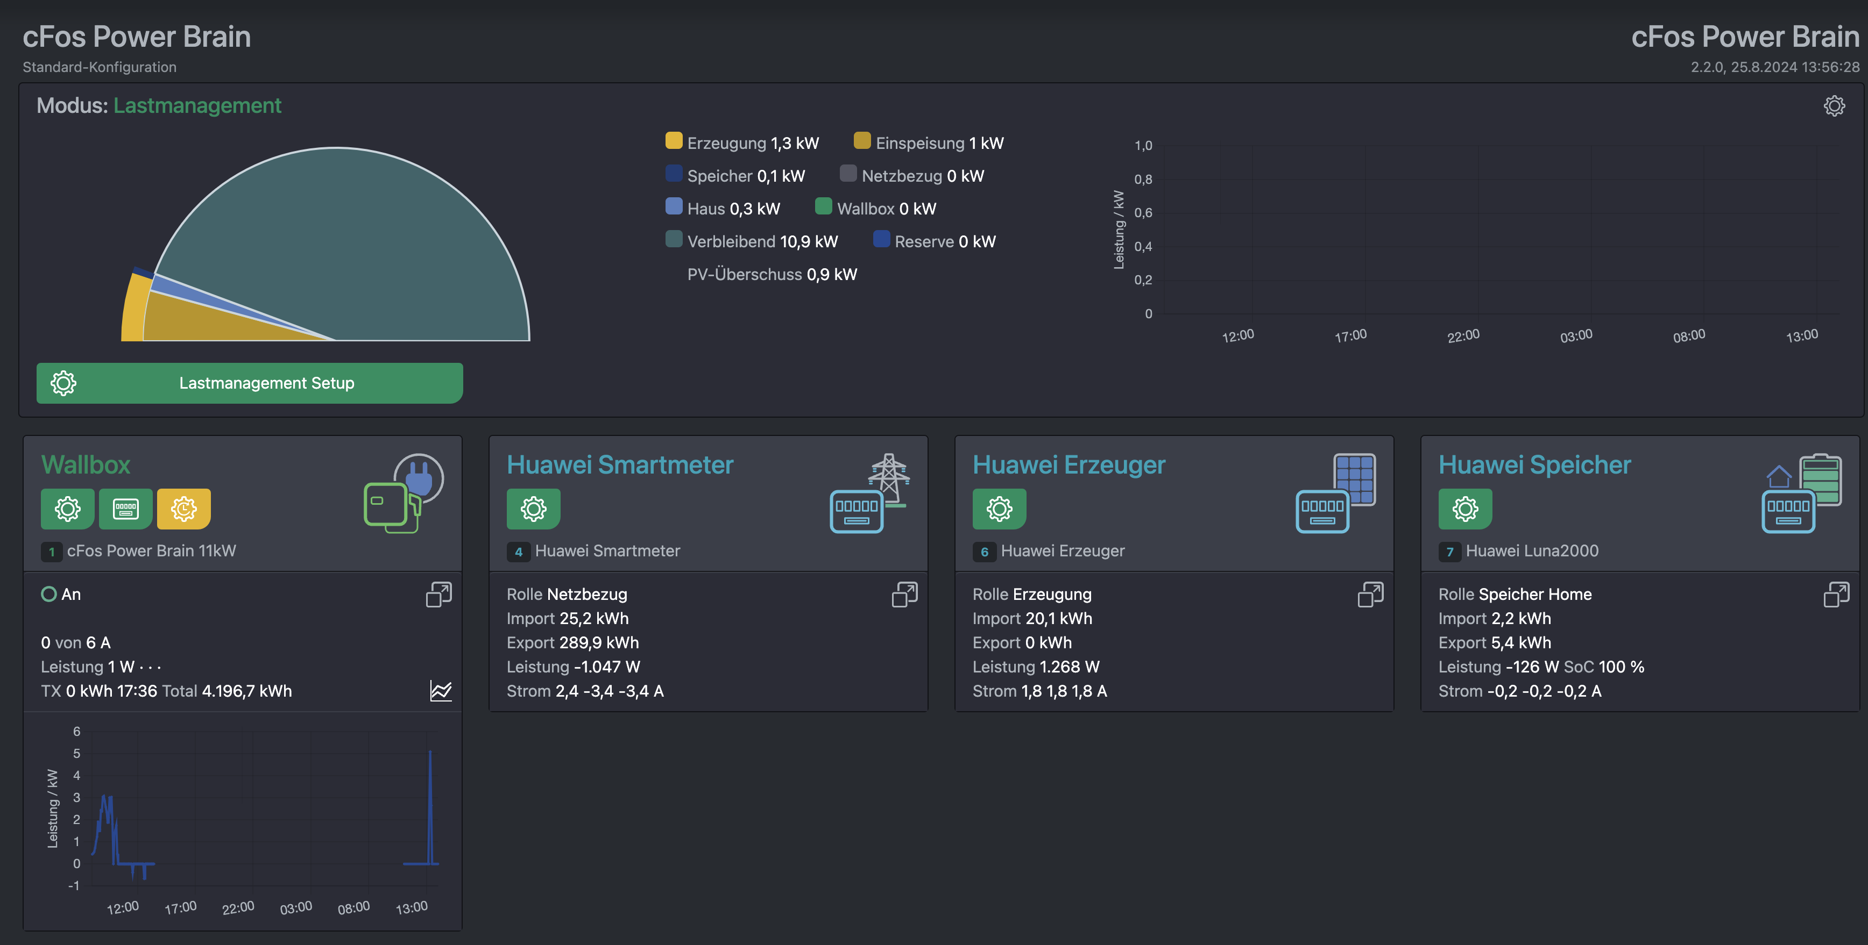1868x945 pixels.
Task: Click device number 7 badge
Action: [x=1449, y=552]
